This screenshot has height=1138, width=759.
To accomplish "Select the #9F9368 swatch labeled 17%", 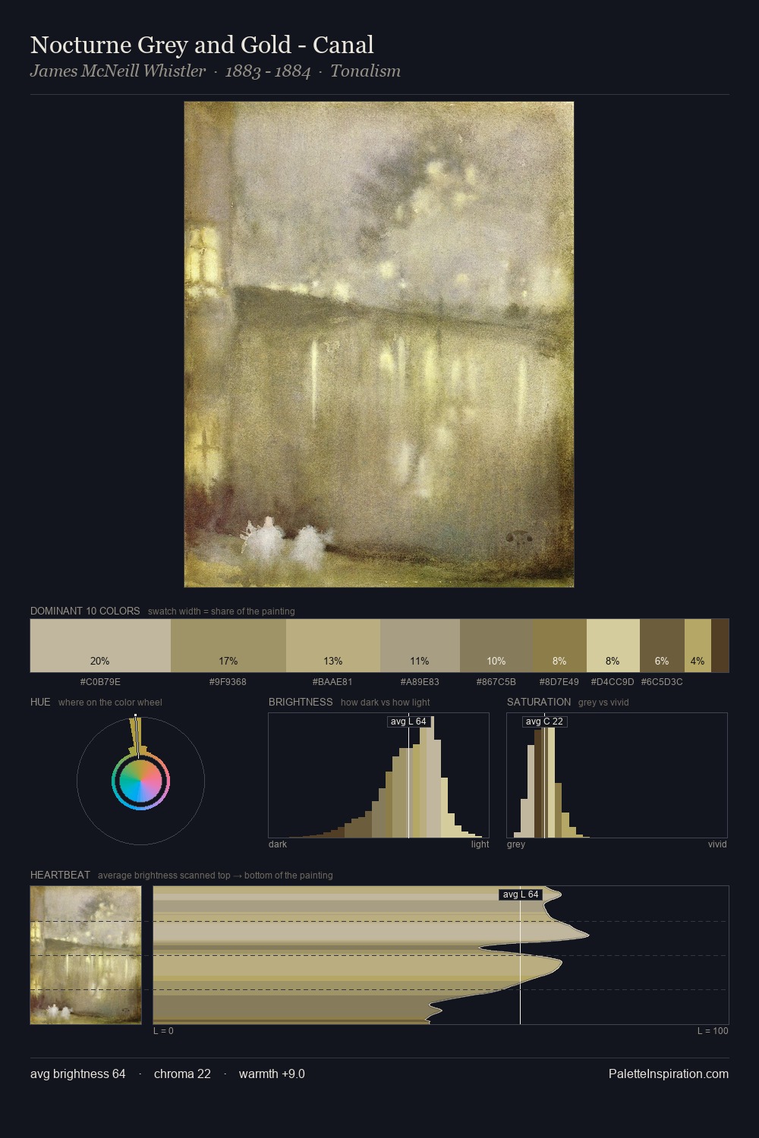I will [x=228, y=646].
